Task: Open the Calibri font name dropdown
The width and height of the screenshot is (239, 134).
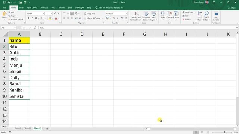Action: (x=43, y=13)
